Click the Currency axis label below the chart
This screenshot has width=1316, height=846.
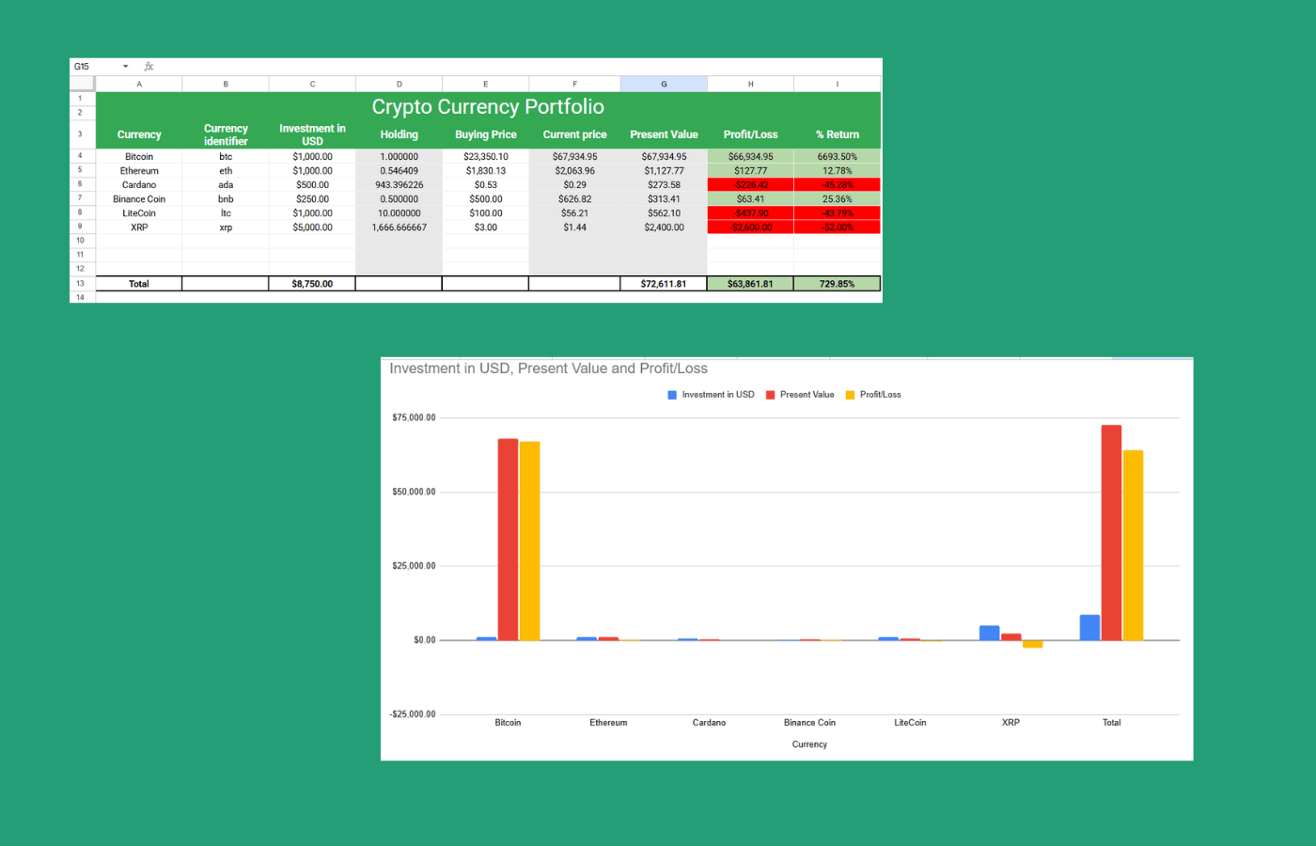pyautogui.click(x=809, y=744)
